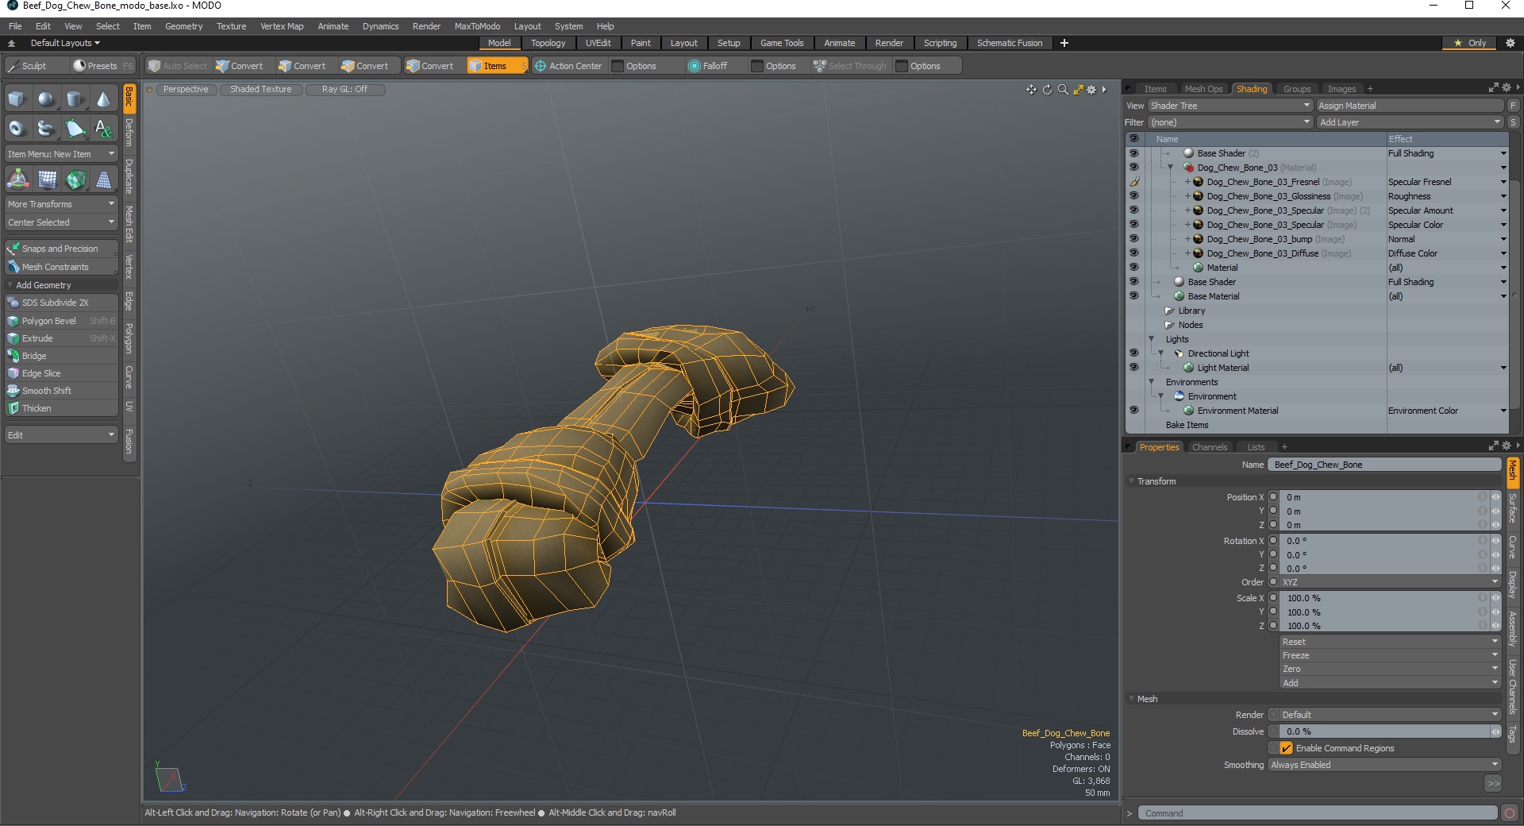Select the Cone primitive tool
Viewport: 1524px width, 826px height.
click(x=103, y=99)
